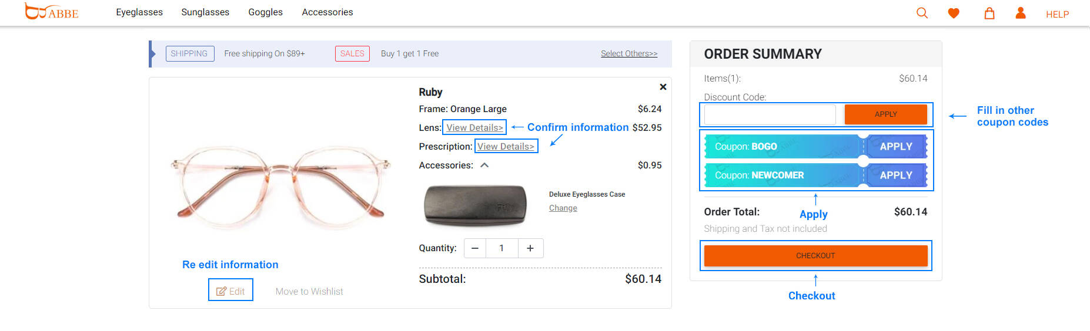Apply the BOGO coupon
Image resolution: width=1090 pixels, height=331 pixels.
pos(896,147)
